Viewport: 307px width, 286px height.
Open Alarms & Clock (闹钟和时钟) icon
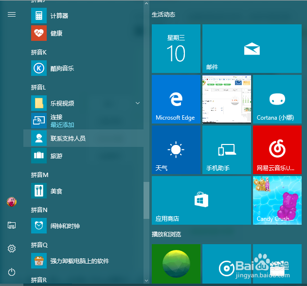tap(39, 226)
